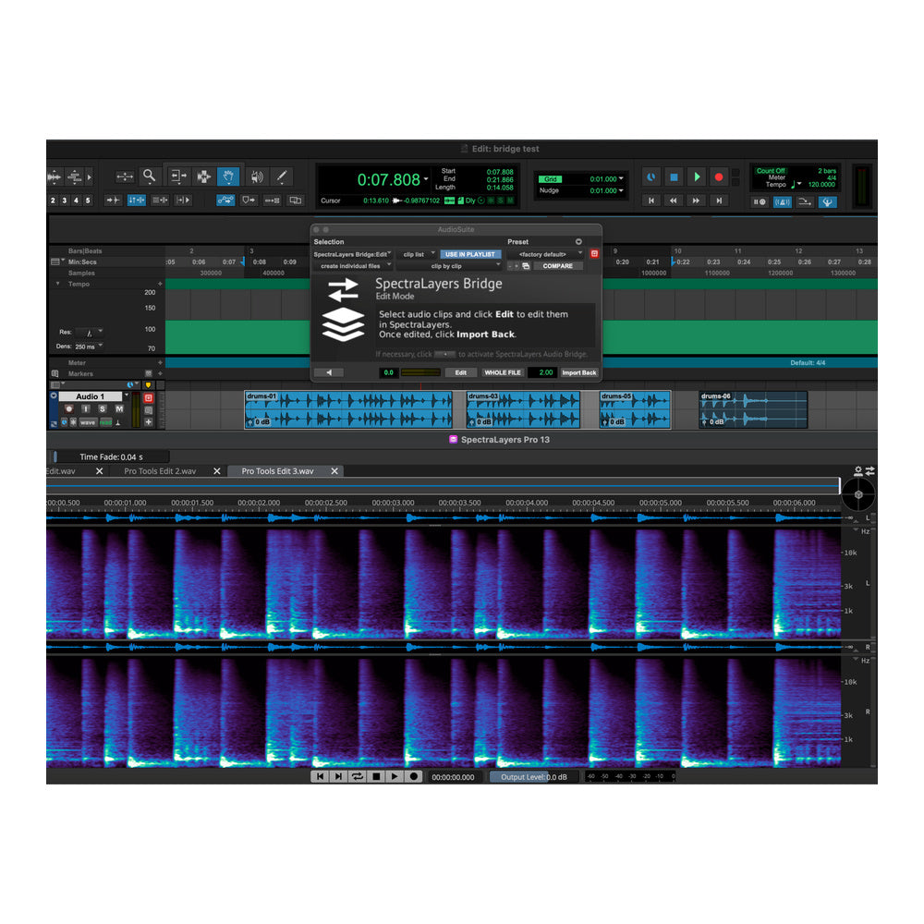
Task: Open main counter format dropdown arrow
Action: 425,178
